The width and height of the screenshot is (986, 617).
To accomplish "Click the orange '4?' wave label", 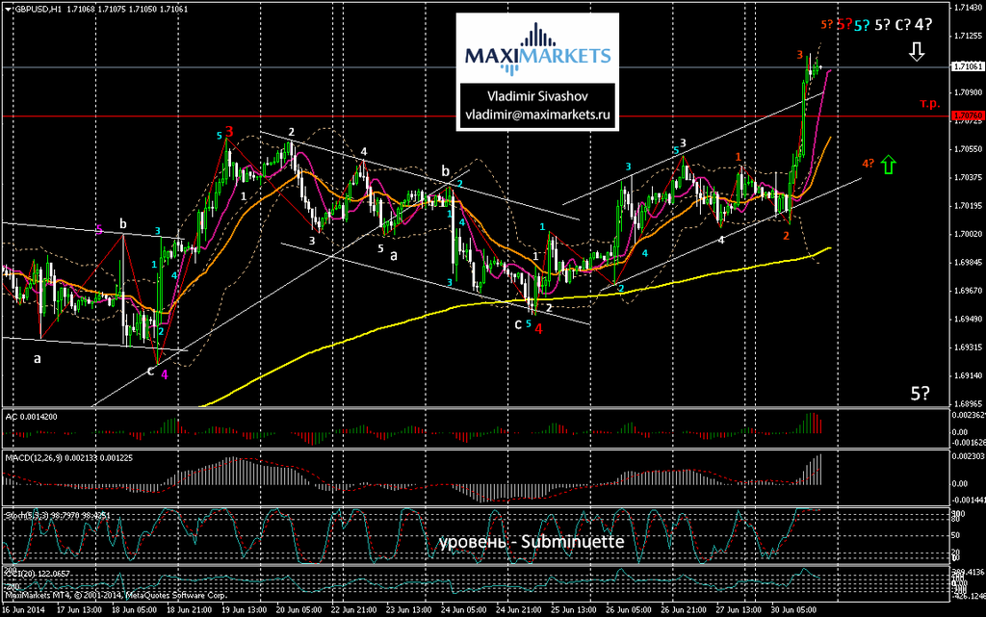I will (x=868, y=164).
